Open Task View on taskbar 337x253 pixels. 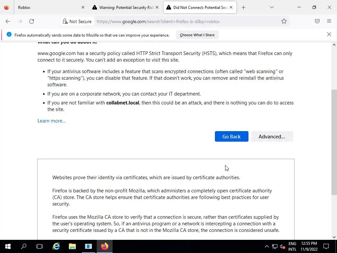pyautogui.click(x=39, y=246)
